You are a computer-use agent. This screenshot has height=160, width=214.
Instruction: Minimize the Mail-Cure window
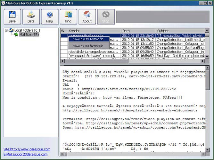point(201,3)
